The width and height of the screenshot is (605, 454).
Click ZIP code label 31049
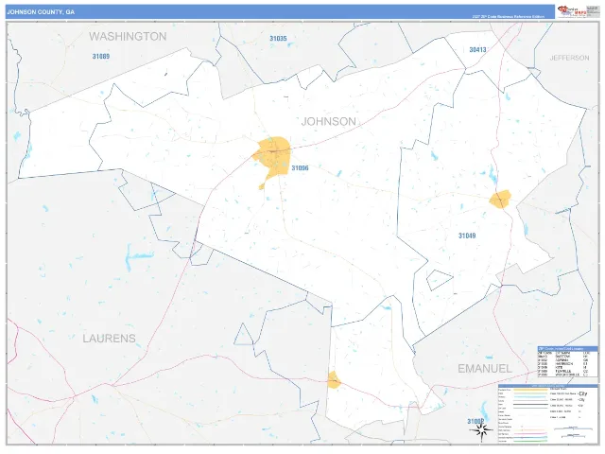click(467, 236)
